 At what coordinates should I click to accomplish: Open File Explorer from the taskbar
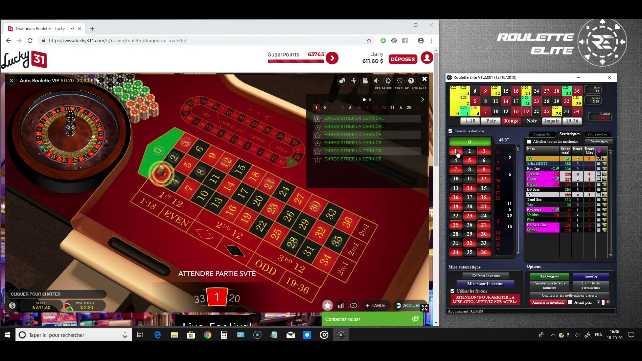coord(174,335)
